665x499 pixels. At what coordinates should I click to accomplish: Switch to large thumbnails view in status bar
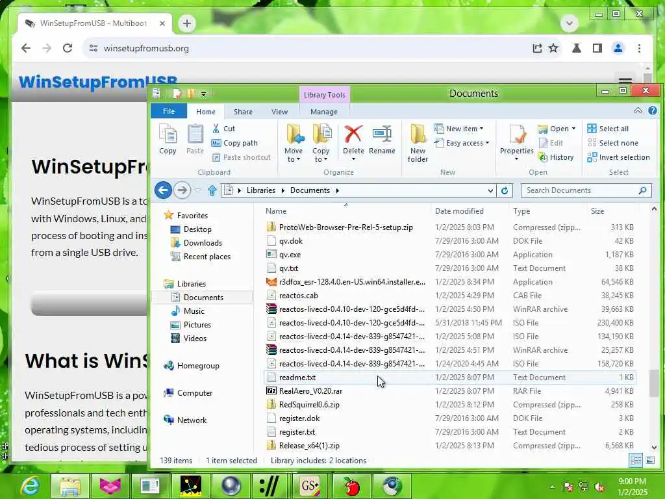650,461
